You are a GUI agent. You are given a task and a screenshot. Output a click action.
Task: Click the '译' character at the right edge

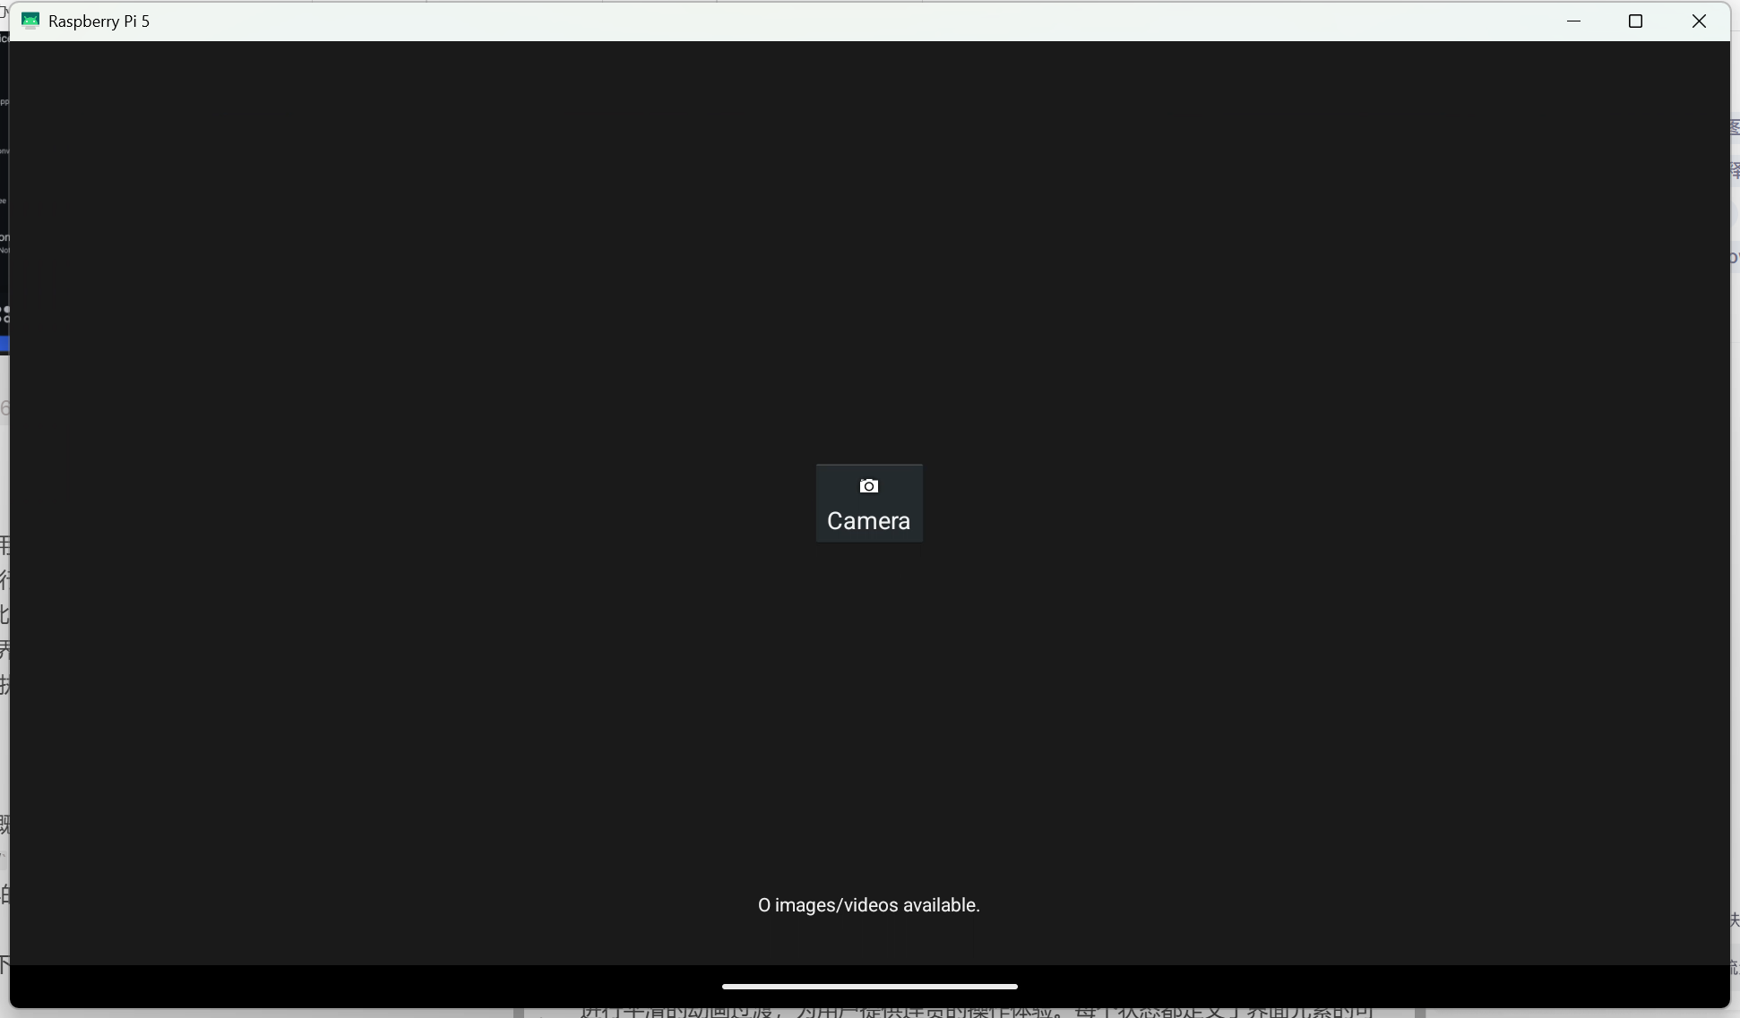click(x=1735, y=170)
